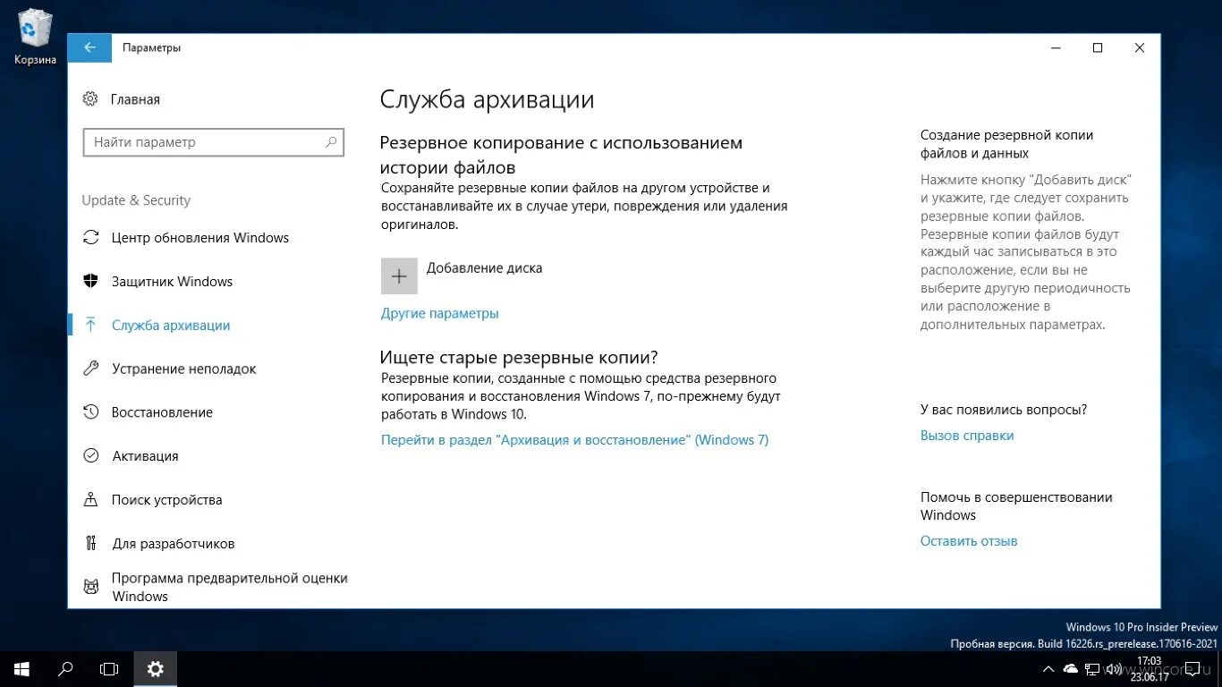
Task: Click the plus button for Добавление диска
Action: pyautogui.click(x=399, y=276)
